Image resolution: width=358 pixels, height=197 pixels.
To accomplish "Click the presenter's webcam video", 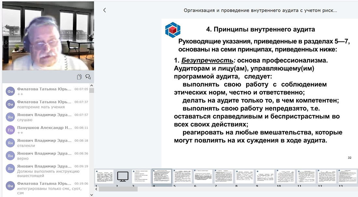I will (48, 36).
